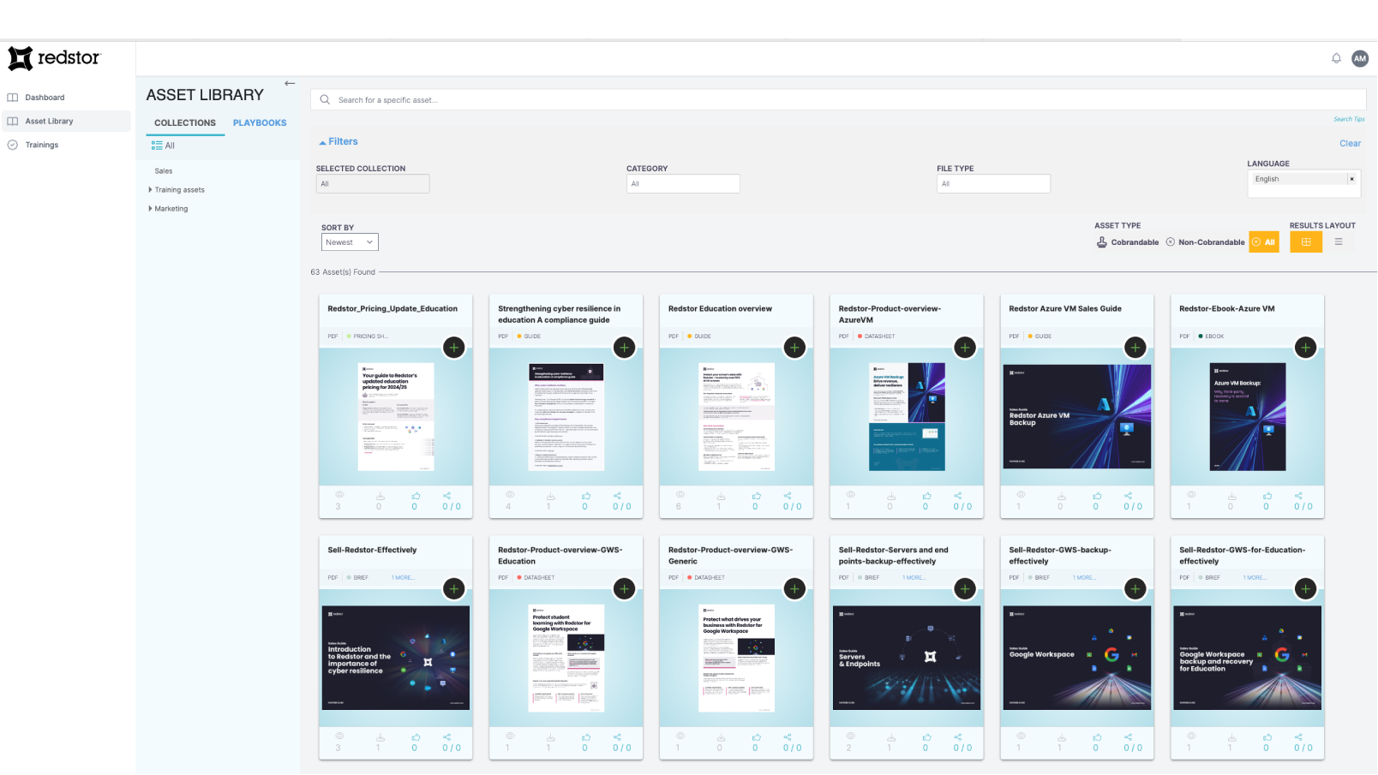Like the Redstor Education overview asset
This screenshot has width=1378, height=775.
tap(756, 496)
